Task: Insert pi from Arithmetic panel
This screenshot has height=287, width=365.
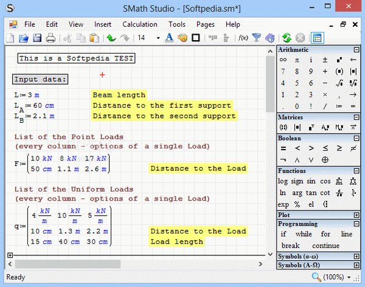Action: point(297,60)
